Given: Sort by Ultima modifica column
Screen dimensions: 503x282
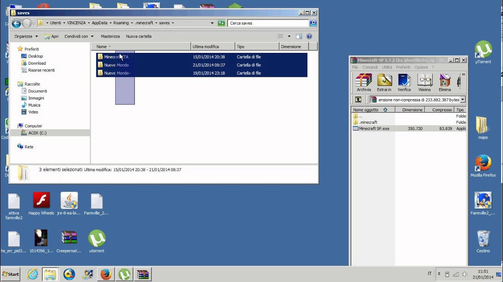Looking at the screenshot, I should click(213, 47).
